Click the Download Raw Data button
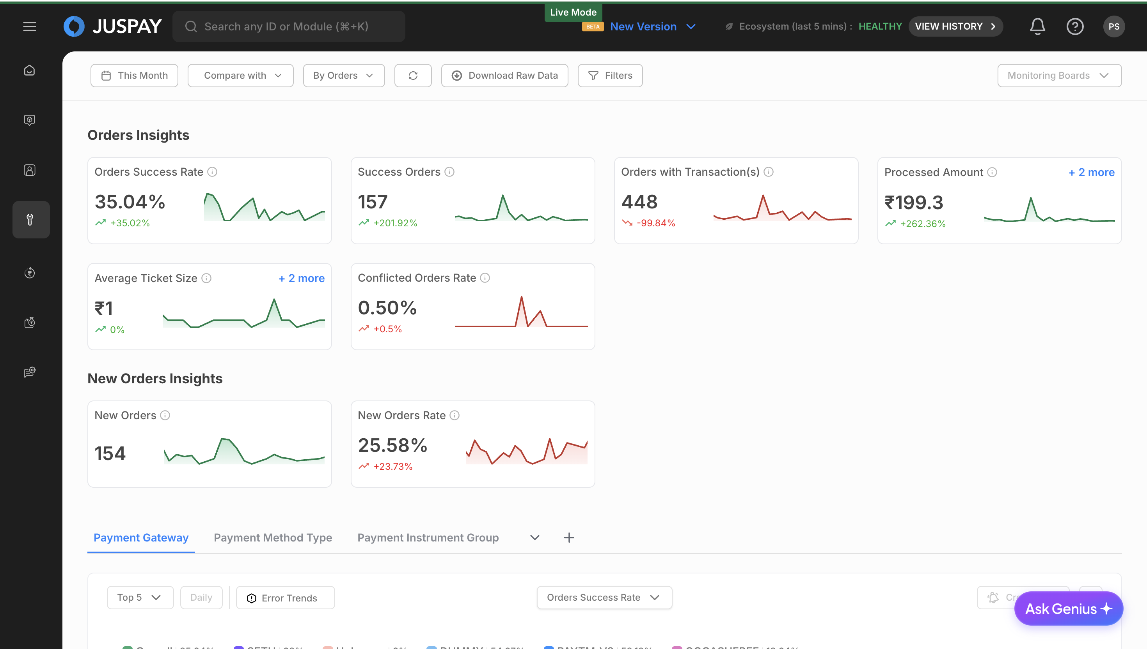Image resolution: width=1147 pixels, height=649 pixels. pyautogui.click(x=504, y=75)
